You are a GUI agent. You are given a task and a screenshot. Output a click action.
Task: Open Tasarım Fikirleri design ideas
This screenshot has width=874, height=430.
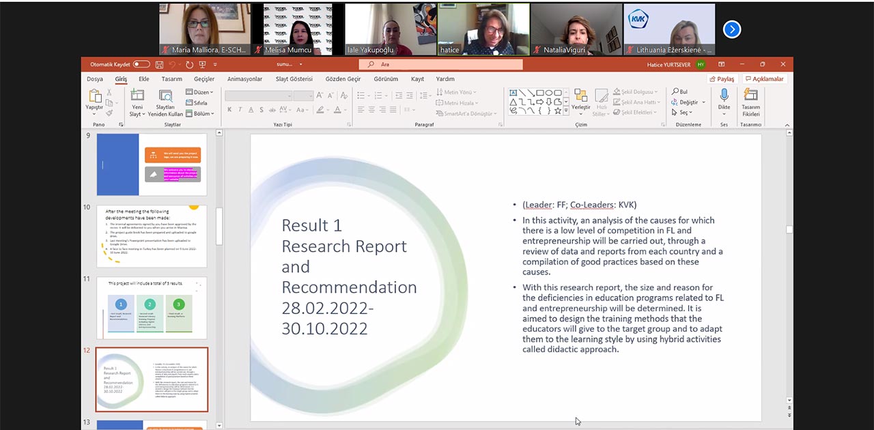[750, 96]
